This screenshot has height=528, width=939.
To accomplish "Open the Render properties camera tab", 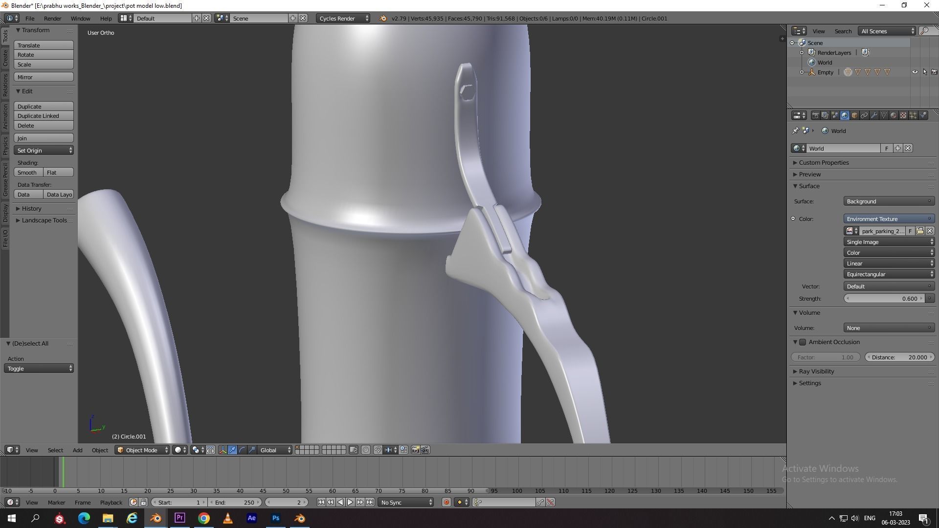I will coord(815,115).
